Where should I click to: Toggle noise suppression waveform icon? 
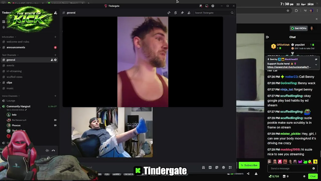point(47,151)
